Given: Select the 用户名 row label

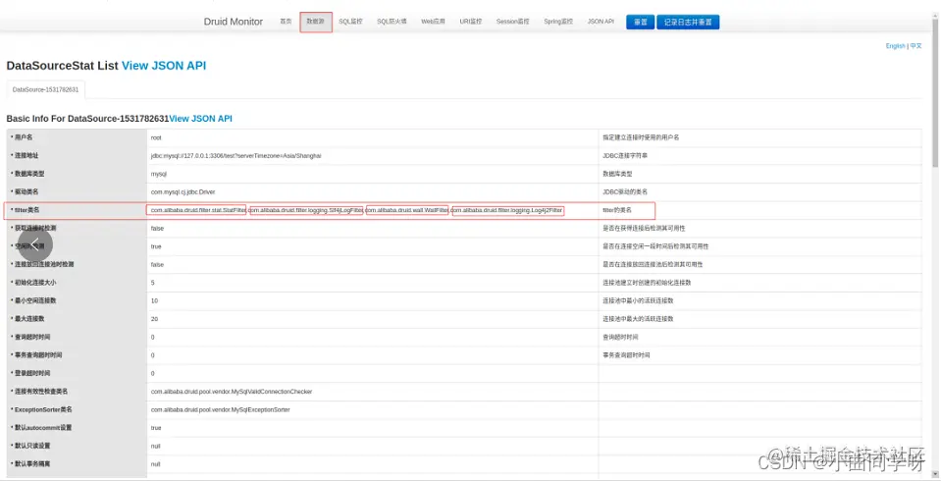Looking at the screenshot, I should [x=24, y=137].
